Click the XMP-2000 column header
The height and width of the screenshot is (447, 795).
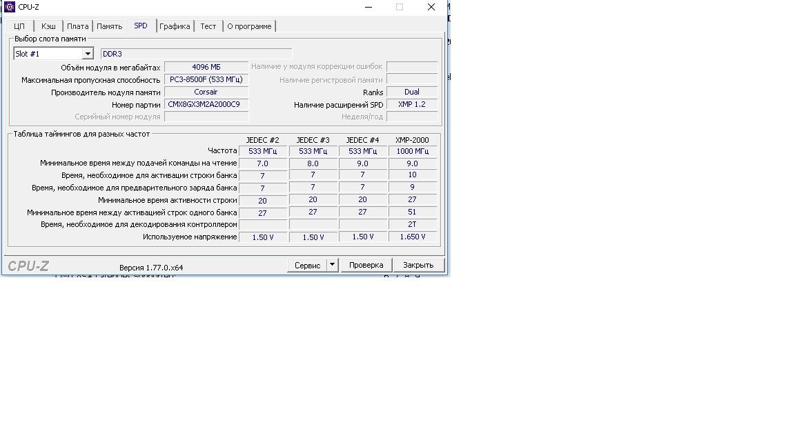tap(412, 140)
